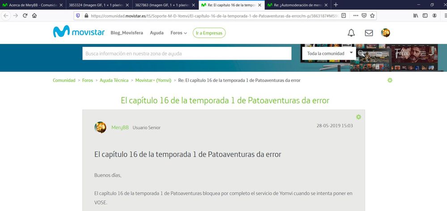Open Blog_Movisfera menu item
447x211 pixels.
coord(127,33)
